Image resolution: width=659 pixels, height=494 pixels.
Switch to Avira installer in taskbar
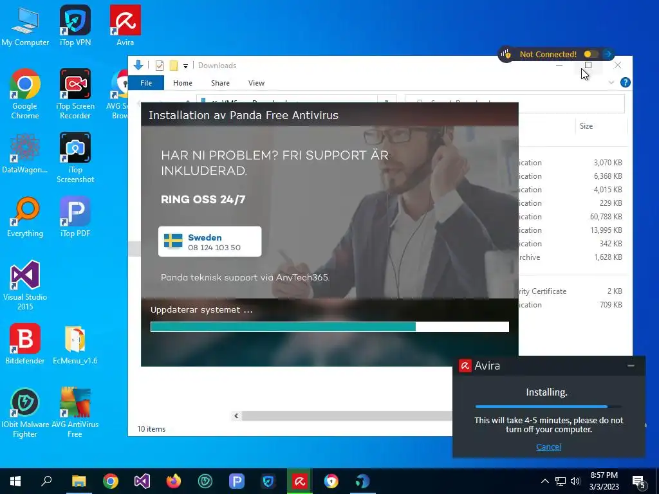tap(300, 481)
